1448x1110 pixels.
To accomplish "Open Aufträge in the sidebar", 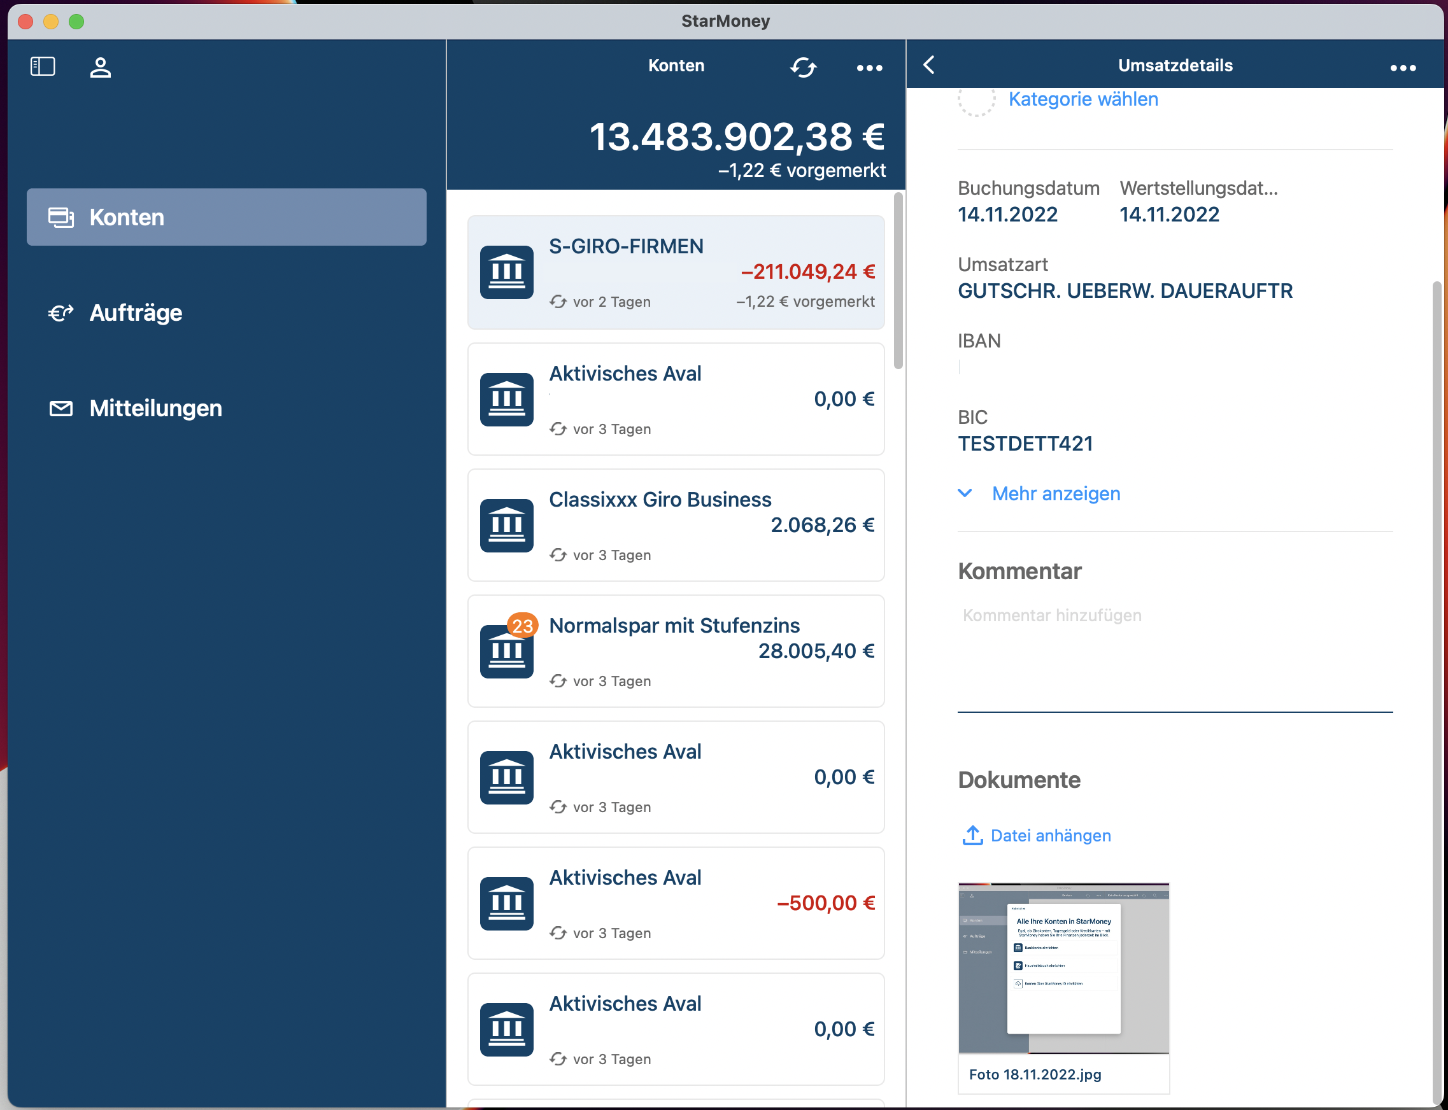I will 136,313.
